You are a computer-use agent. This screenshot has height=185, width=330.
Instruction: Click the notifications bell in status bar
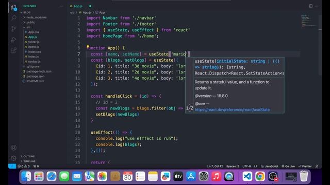(x=317, y=166)
